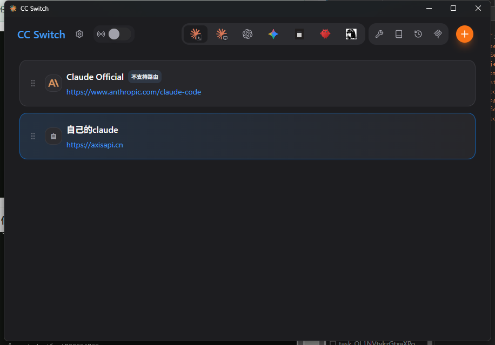
Task: Select the Claude Desktop app icon
Action: [x=222, y=34]
